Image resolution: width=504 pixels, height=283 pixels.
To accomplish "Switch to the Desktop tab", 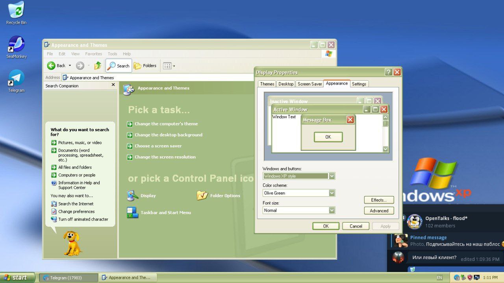I will (286, 84).
